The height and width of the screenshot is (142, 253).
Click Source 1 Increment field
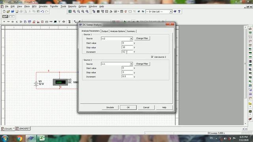point(127,52)
